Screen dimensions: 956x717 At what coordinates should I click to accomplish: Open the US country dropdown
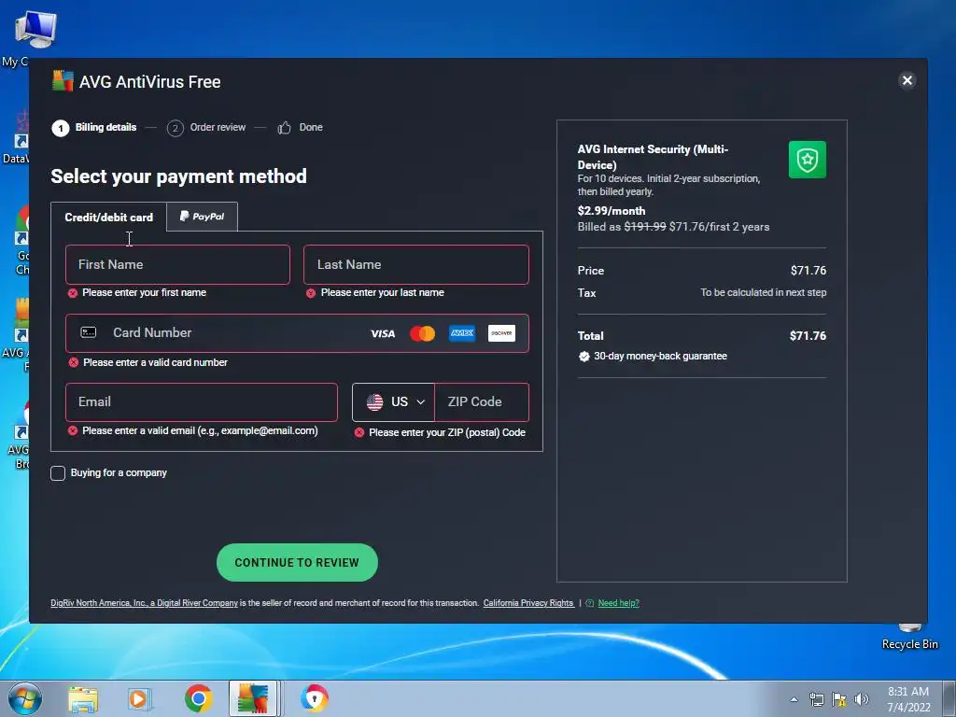tap(393, 402)
